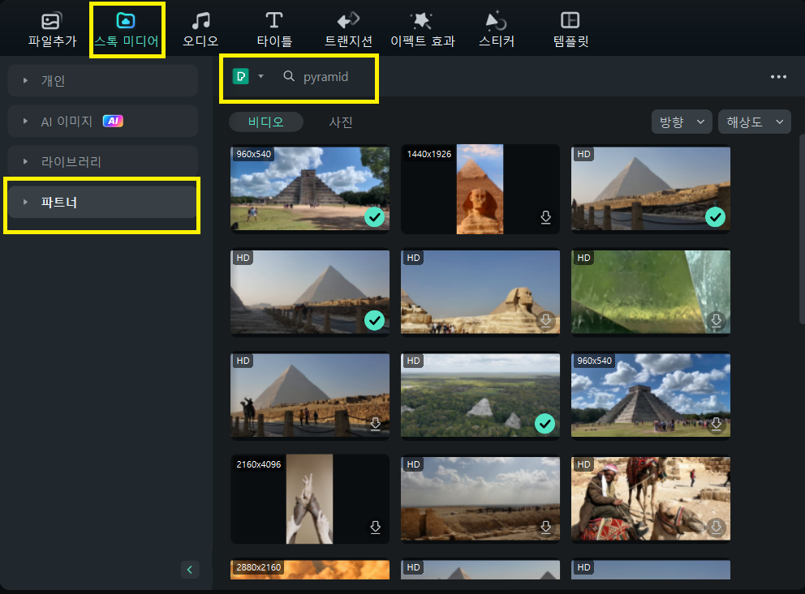Select the 2160x4096 hands thumbnail
Screen dimensions: 805x594
[309, 498]
